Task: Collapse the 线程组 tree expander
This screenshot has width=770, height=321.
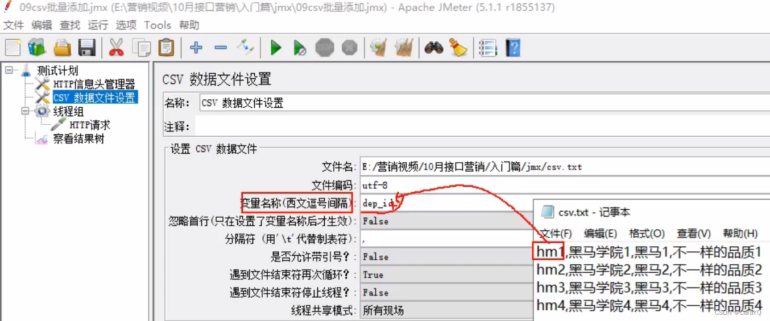Action: tap(25, 111)
